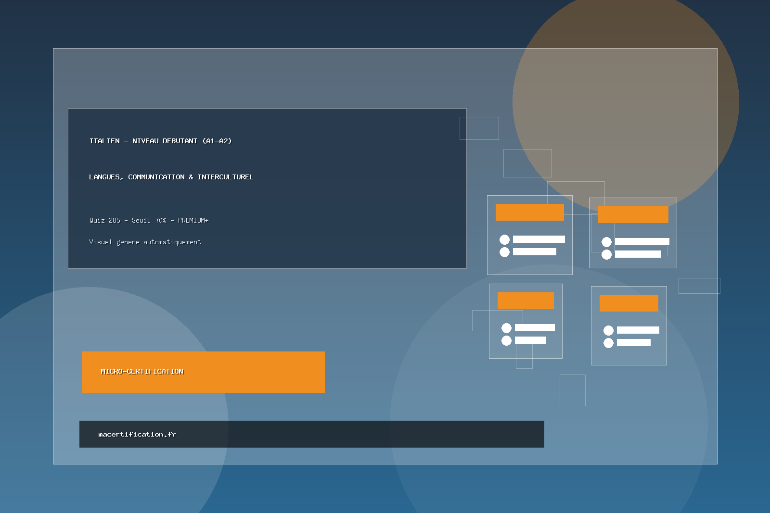The width and height of the screenshot is (770, 513).
Task: Click the orange MICRO-CERTIFICATION button
Action: (x=203, y=372)
